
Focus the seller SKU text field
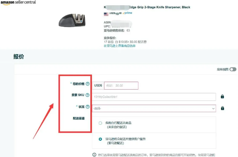[154, 97]
